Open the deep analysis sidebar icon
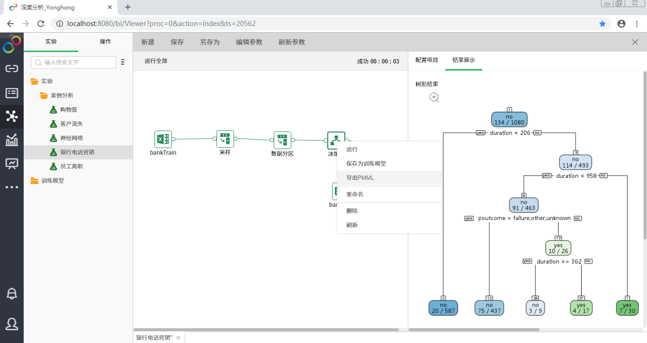 coord(12,116)
